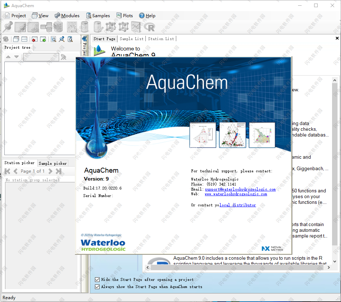Image resolution: width=341 pixels, height=302 pixels.
Task: Click the list-with-magnifier icon in the project panel
Action: (x=53, y=39)
